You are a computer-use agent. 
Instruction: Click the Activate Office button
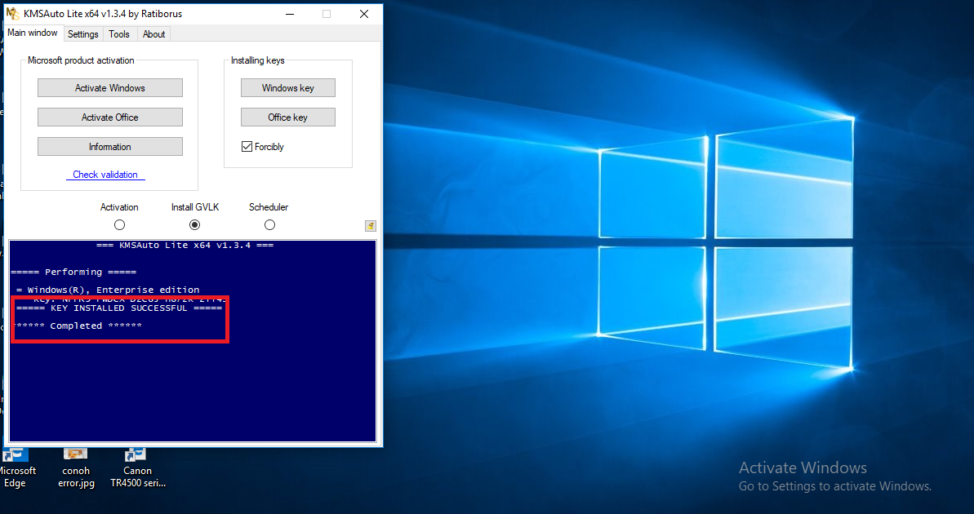point(110,117)
